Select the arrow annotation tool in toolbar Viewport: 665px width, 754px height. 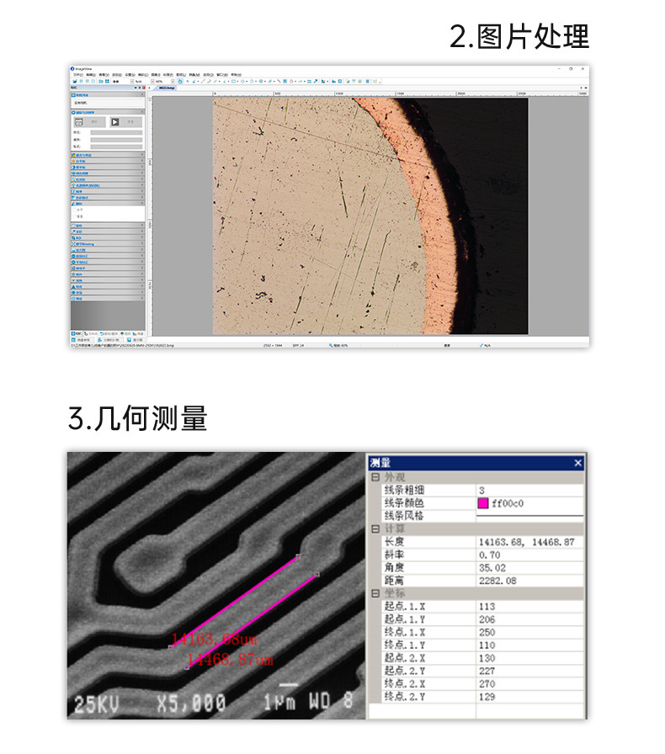tap(316, 82)
